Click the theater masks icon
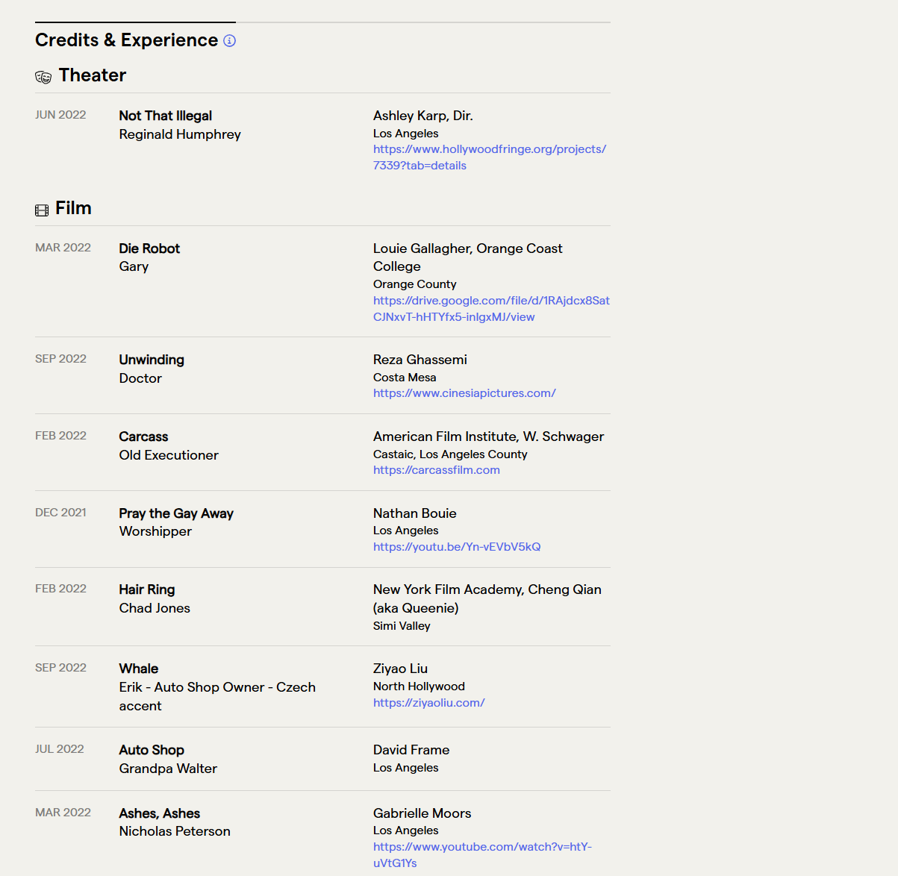This screenshot has height=876, width=898. pos(43,77)
